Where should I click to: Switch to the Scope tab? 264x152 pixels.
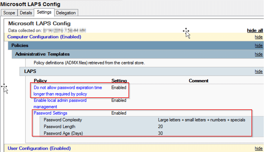(9, 13)
